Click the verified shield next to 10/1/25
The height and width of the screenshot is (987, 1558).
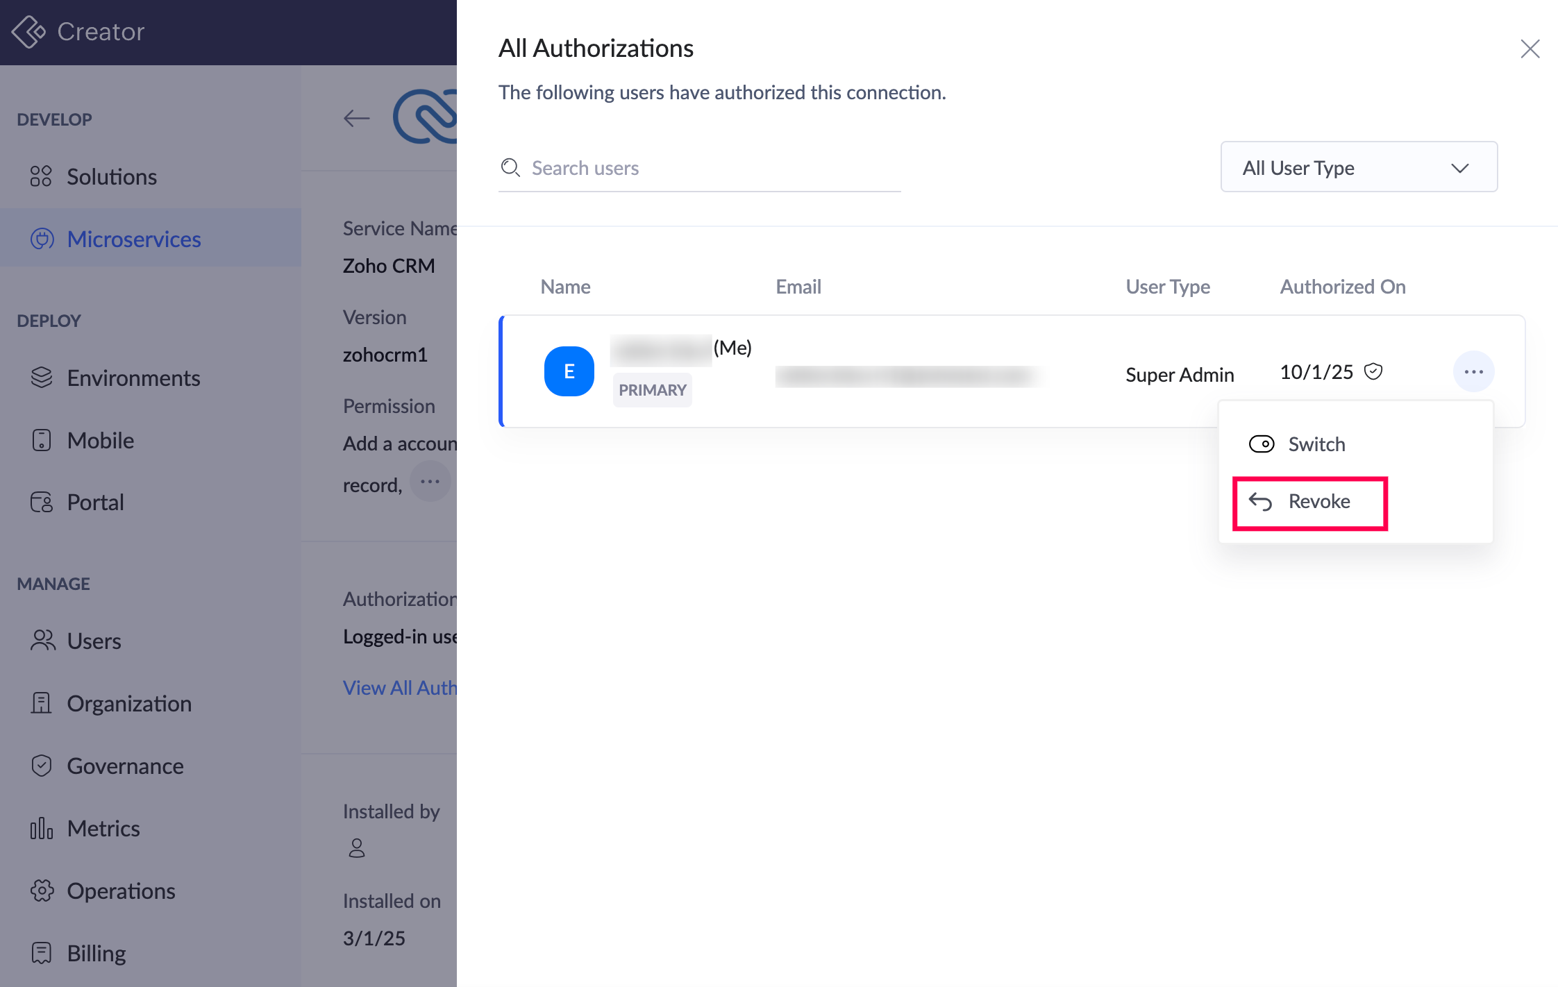click(1373, 371)
